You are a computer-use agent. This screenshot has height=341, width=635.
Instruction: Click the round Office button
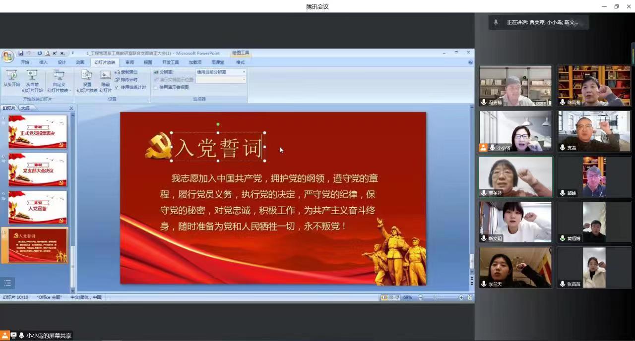(7, 56)
